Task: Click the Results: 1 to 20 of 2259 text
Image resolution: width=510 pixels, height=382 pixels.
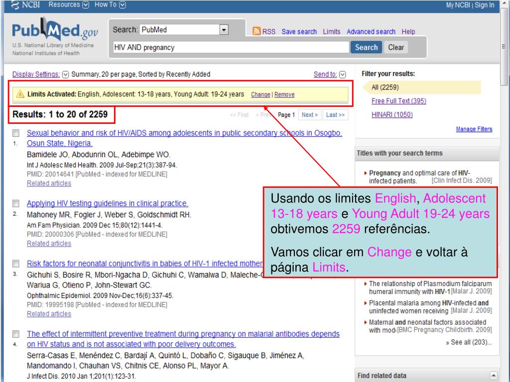Action: (x=60, y=114)
